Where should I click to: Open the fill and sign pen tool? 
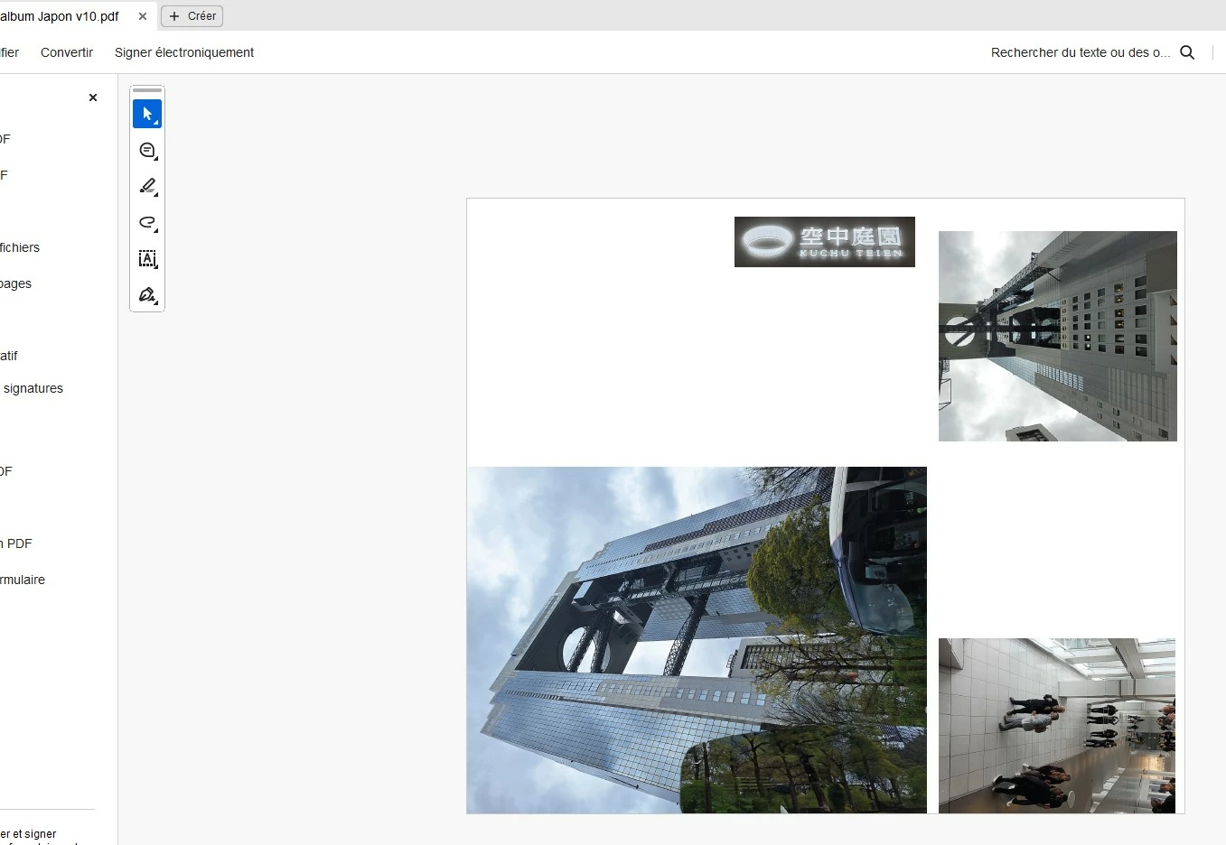click(147, 295)
